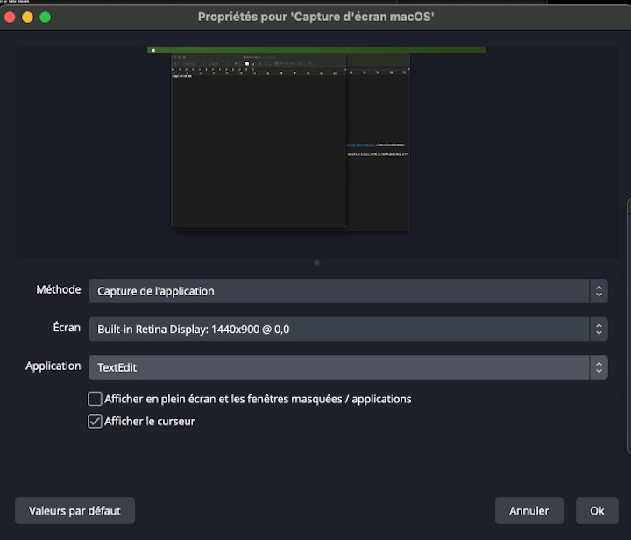Click the white dot on the green preview bar
Screen dimensions: 631x540
click(153, 50)
